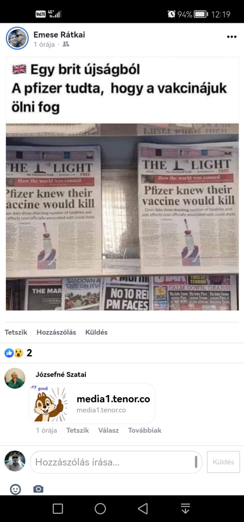Open Józsefné Szatai's profile avatar
The width and height of the screenshot is (244, 522).
pyautogui.click(x=15, y=378)
